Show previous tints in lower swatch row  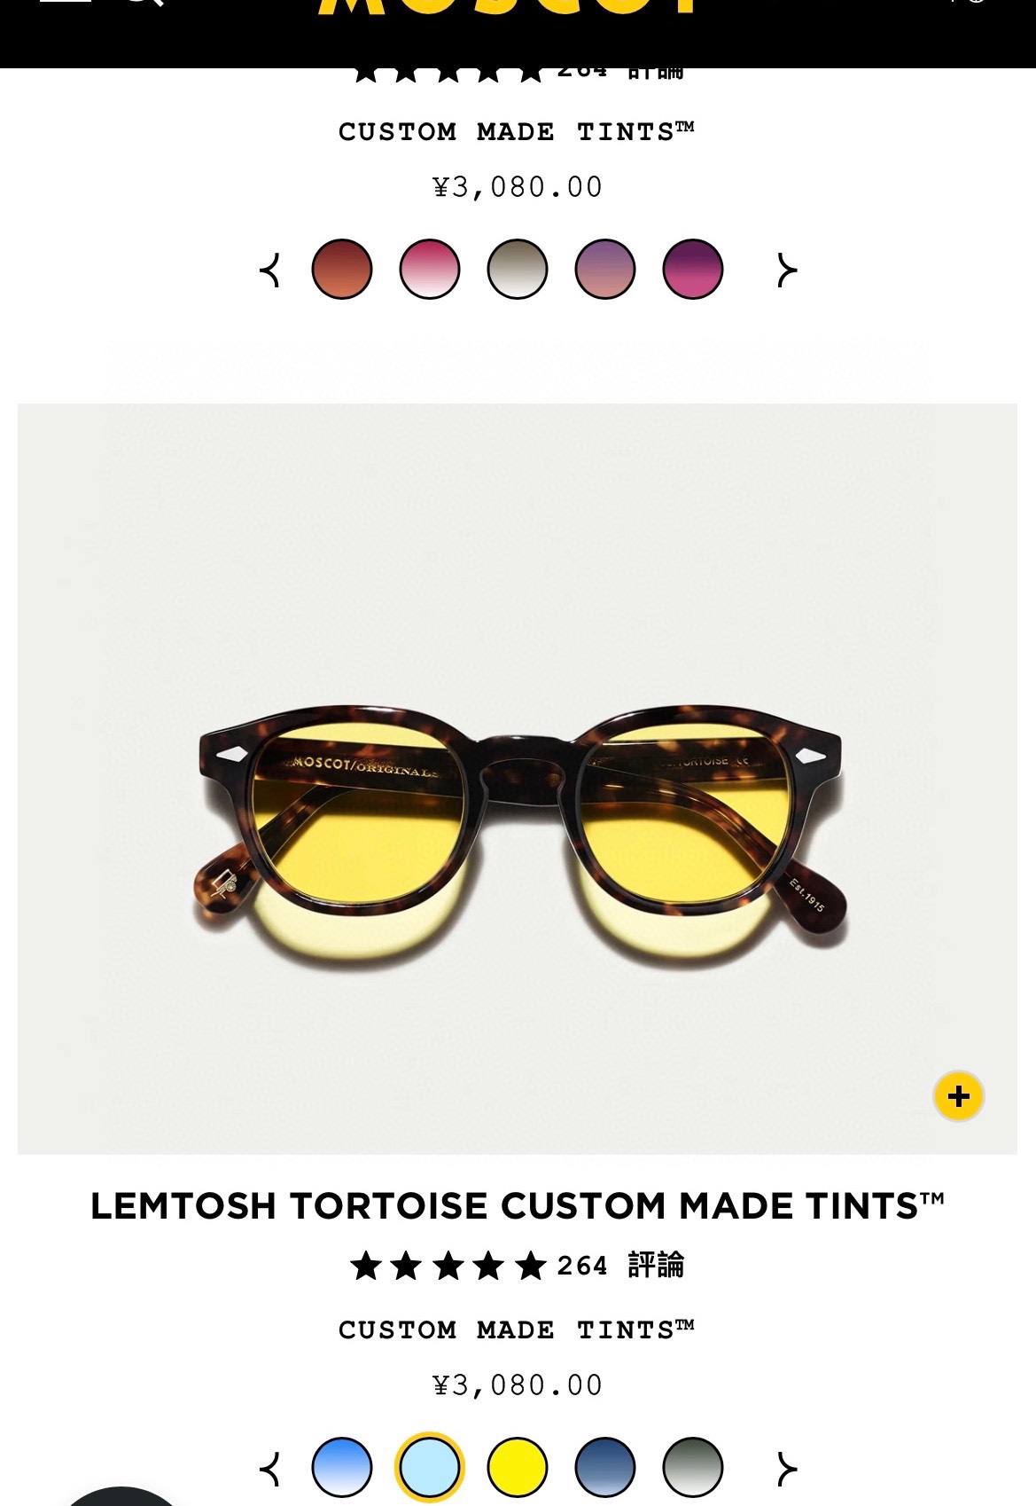[270, 1469]
